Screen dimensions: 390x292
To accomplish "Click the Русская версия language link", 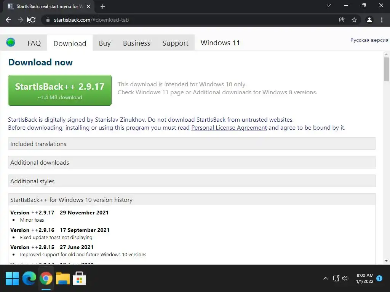I will [369, 40].
